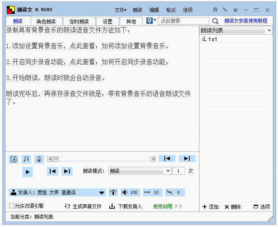Open the 格式 menu
278x227 pixels.
click(171, 10)
